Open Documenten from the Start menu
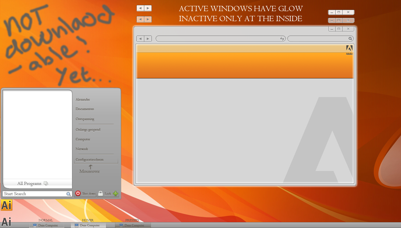Image resolution: width=401 pixels, height=228 pixels. click(x=85, y=109)
